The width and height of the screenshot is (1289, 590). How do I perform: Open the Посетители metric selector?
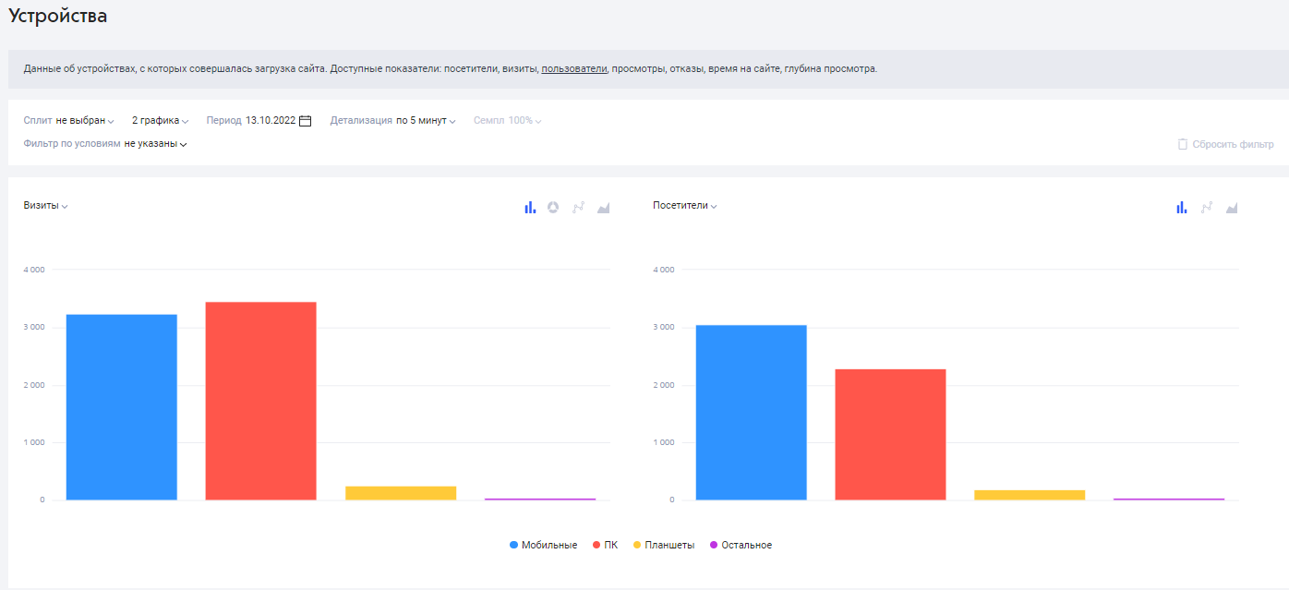[x=685, y=206]
